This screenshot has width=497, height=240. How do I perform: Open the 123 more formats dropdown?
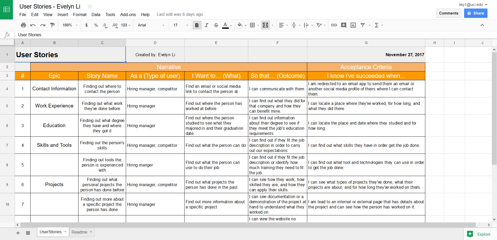[x=126, y=25]
